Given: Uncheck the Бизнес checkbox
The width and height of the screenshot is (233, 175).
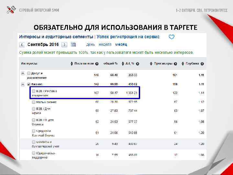Looking at the screenshot, I should (29, 84).
